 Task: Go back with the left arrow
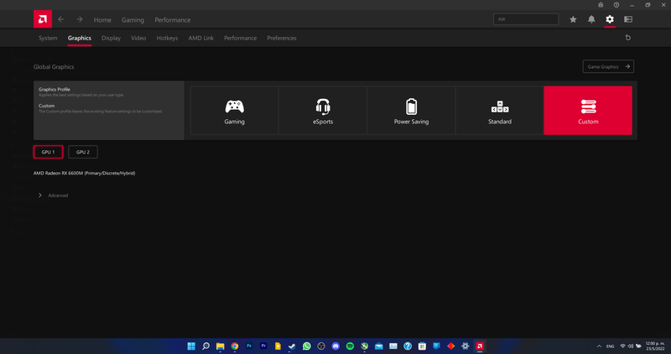[x=60, y=19]
